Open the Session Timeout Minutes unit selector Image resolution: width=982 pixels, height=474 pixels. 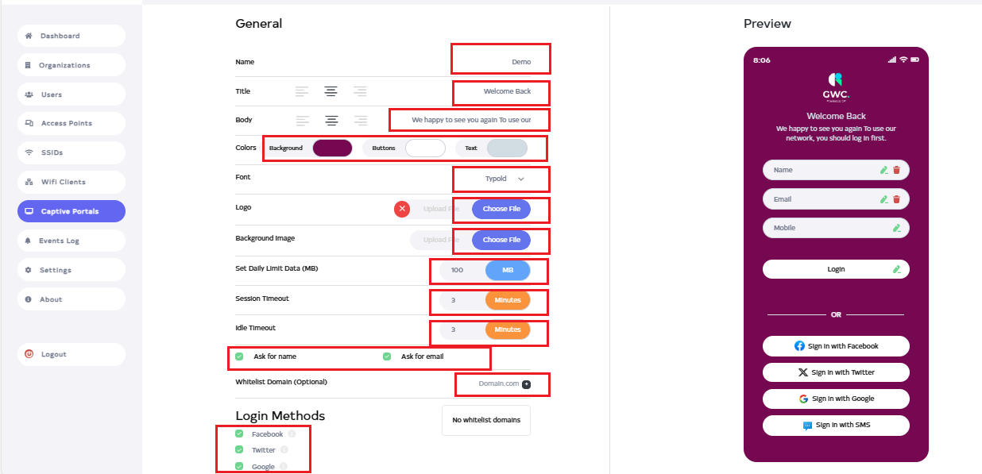point(508,300)
